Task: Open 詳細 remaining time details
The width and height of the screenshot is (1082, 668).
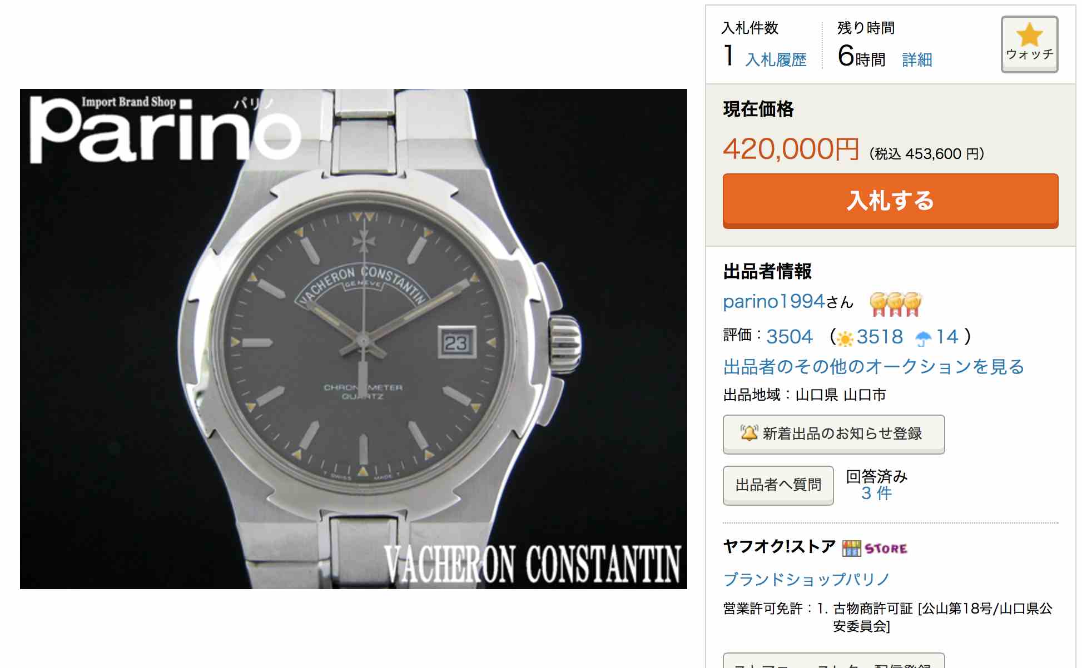Action: 917,59
